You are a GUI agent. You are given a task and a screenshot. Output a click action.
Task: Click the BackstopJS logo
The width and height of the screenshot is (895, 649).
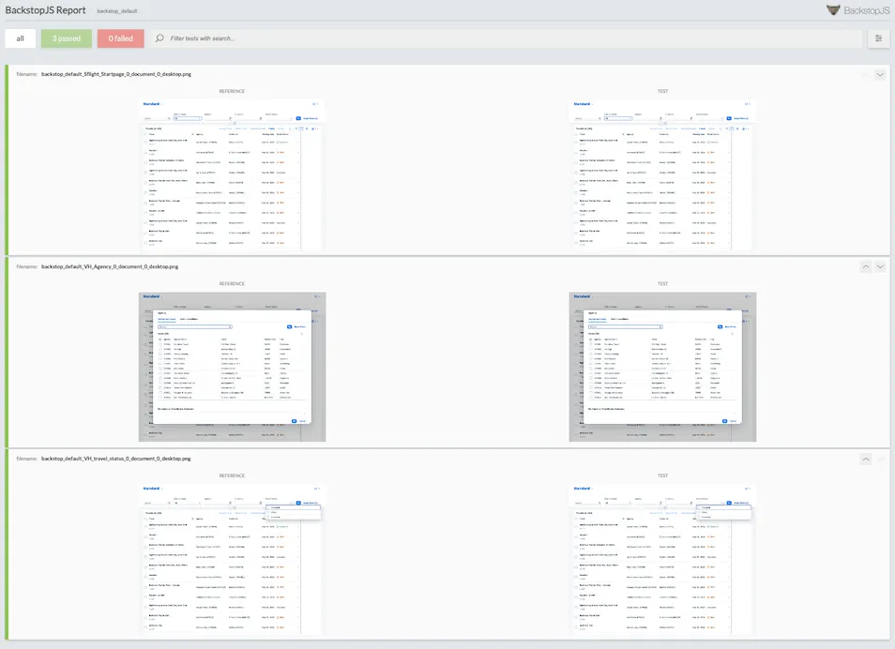click(857, 10)
